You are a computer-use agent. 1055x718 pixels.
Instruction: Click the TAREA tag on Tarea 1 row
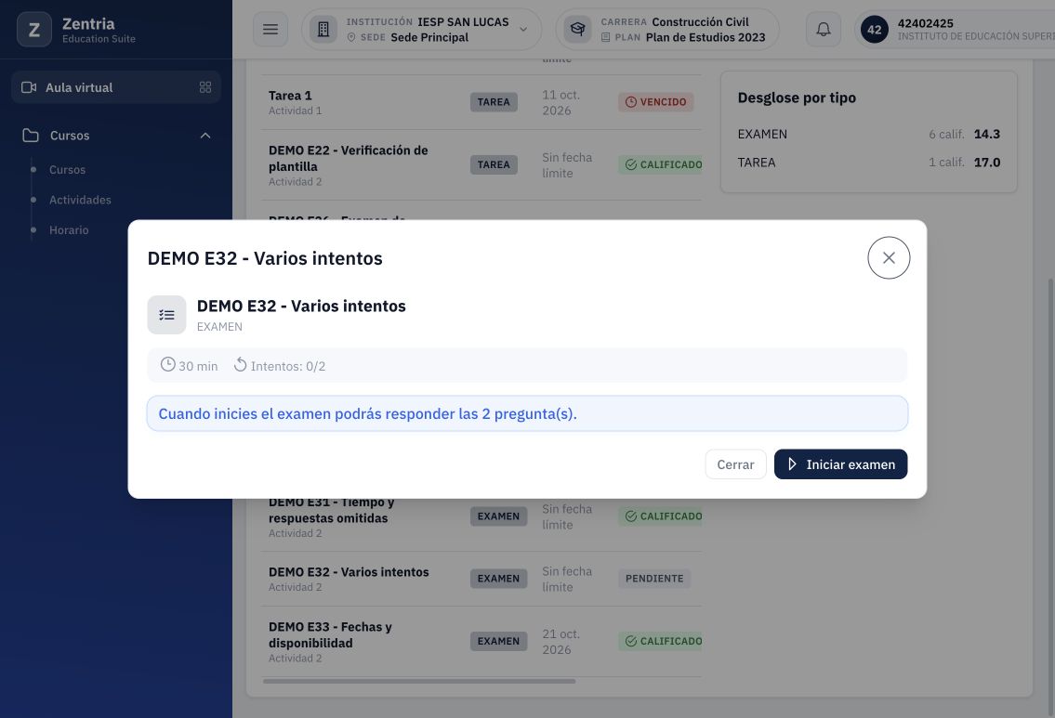pos(494,102)
